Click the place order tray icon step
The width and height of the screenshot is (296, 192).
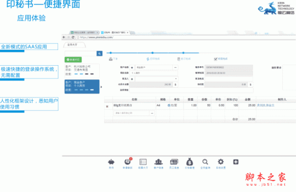pos(111,59)
